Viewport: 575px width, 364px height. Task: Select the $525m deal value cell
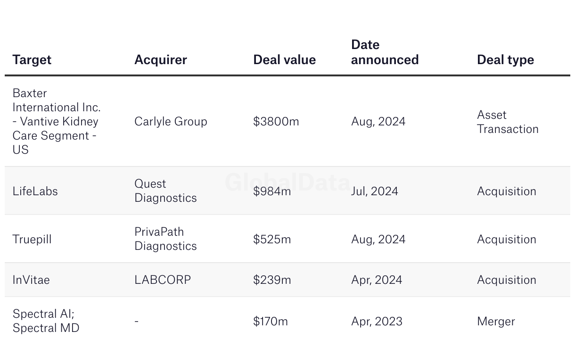click(272, 239)
